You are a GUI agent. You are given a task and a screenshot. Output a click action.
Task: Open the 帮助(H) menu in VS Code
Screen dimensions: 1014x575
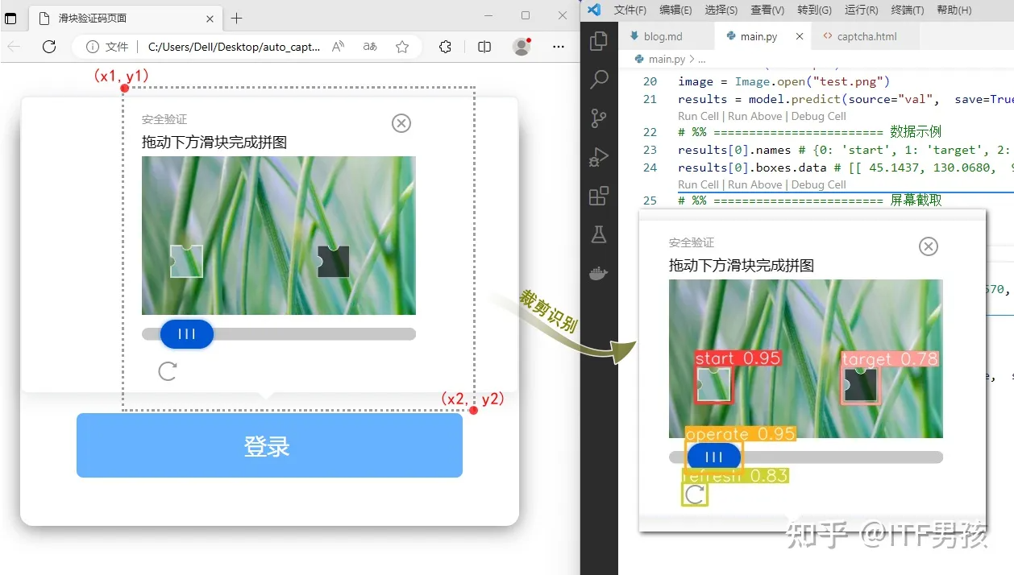point(954,10)
